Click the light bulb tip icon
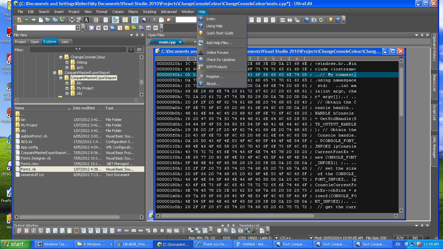This screenshot has width=443, height=249. (331, 20)
